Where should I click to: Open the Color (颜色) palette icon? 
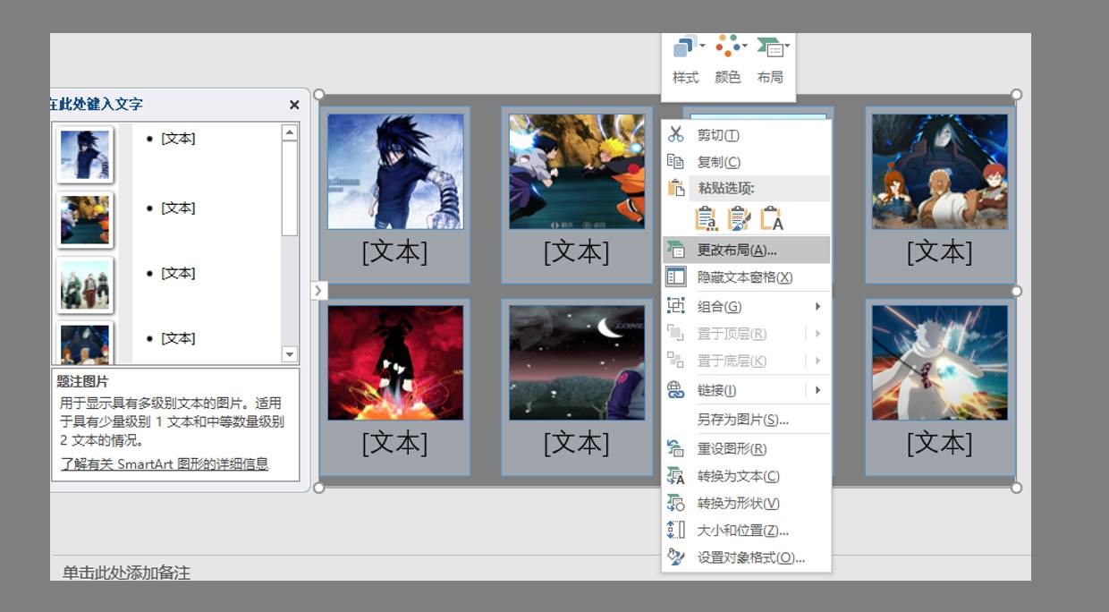click(x=728, y=48)
